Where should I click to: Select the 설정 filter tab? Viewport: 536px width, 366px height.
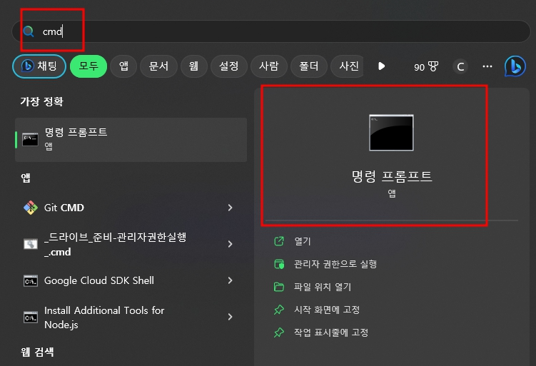228,66
